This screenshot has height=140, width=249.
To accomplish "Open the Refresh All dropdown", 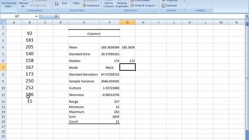I will click(x=23, y=5).
